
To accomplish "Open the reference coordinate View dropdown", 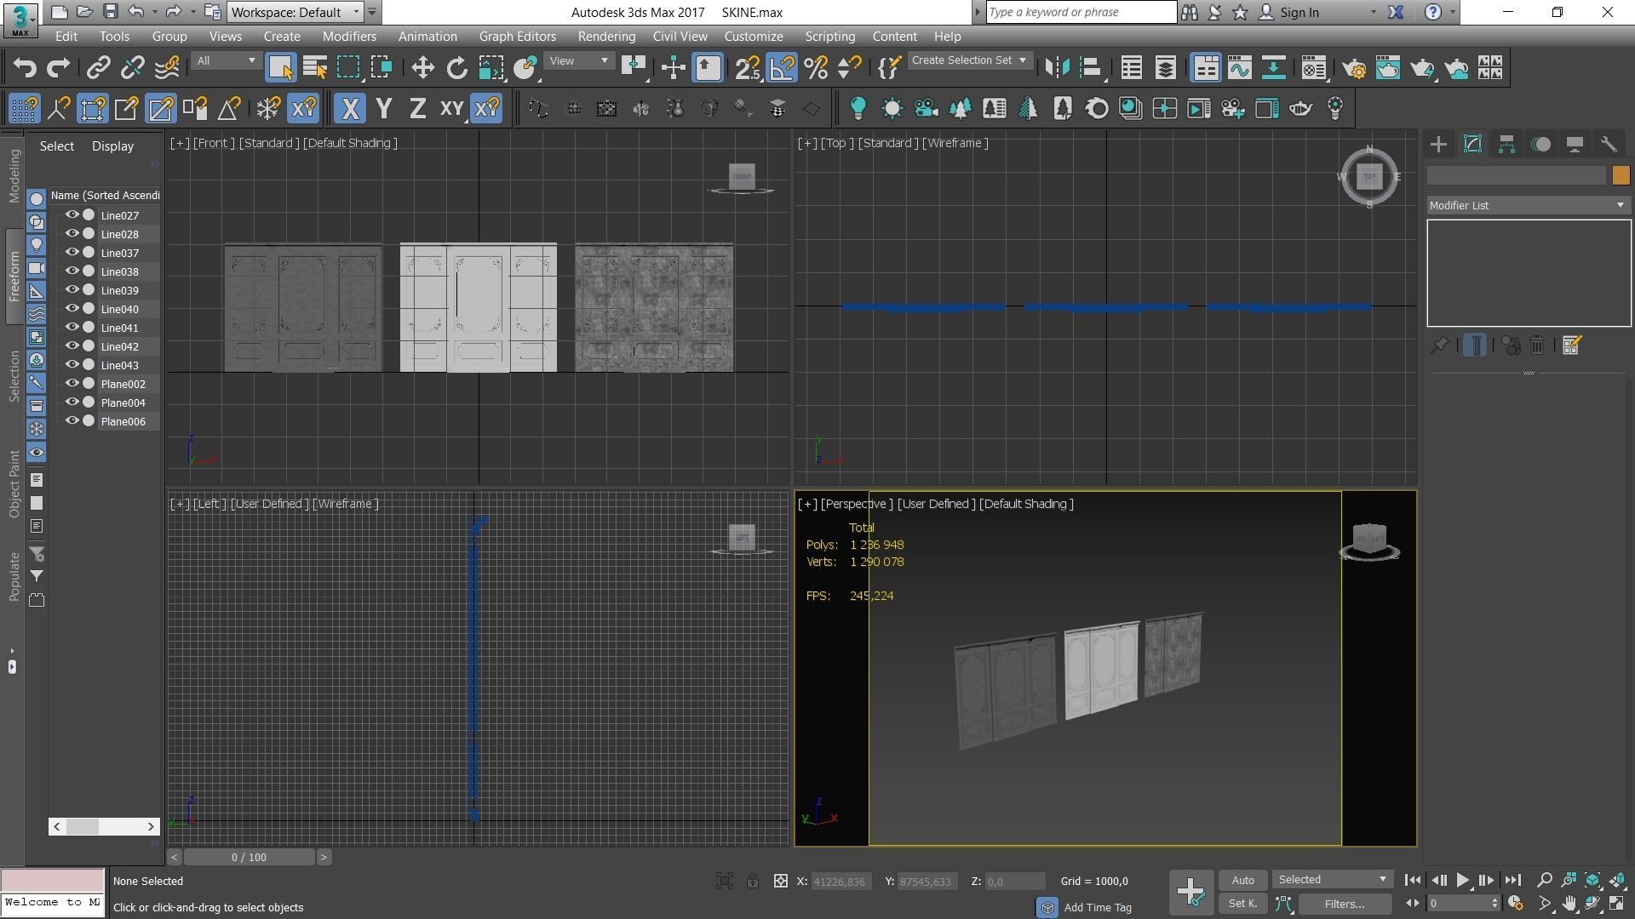I will point(578,61).
